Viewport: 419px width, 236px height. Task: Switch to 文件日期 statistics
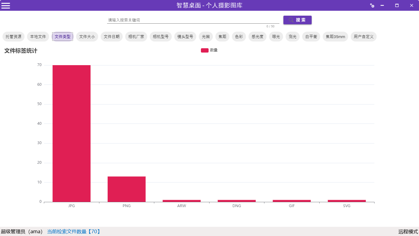(x=112, y=37)
